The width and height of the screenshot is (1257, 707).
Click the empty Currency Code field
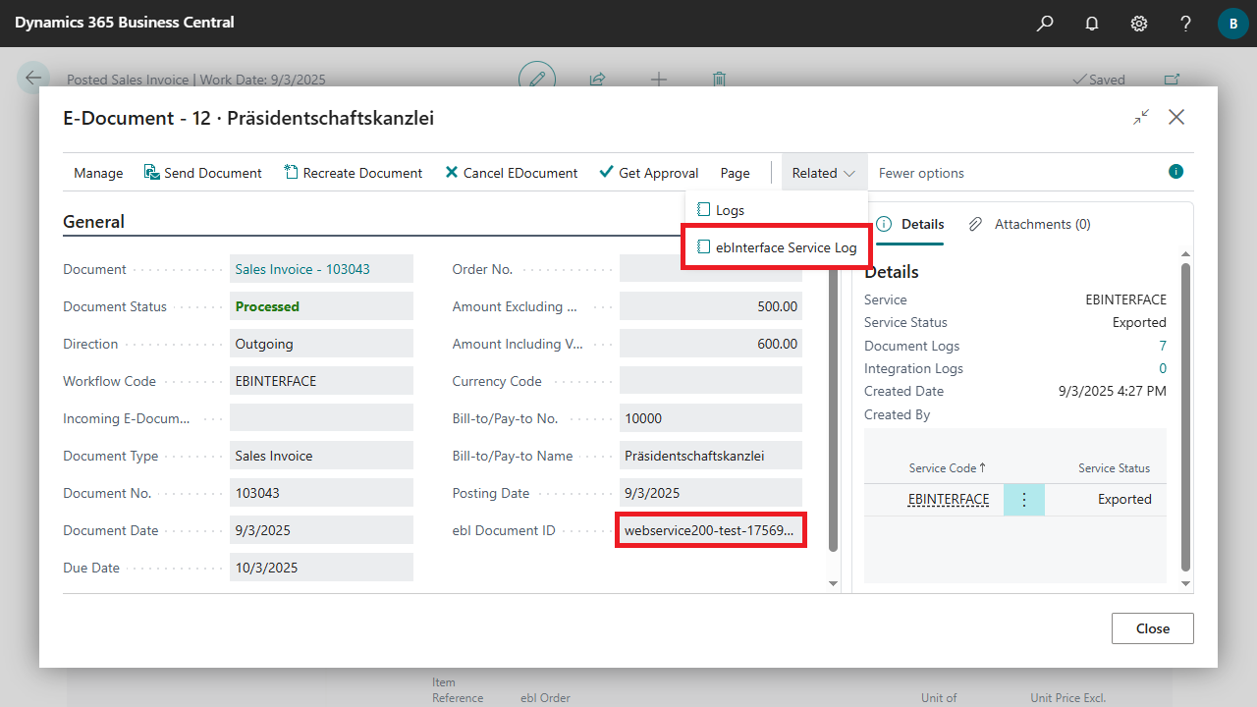tap(711, 381)
